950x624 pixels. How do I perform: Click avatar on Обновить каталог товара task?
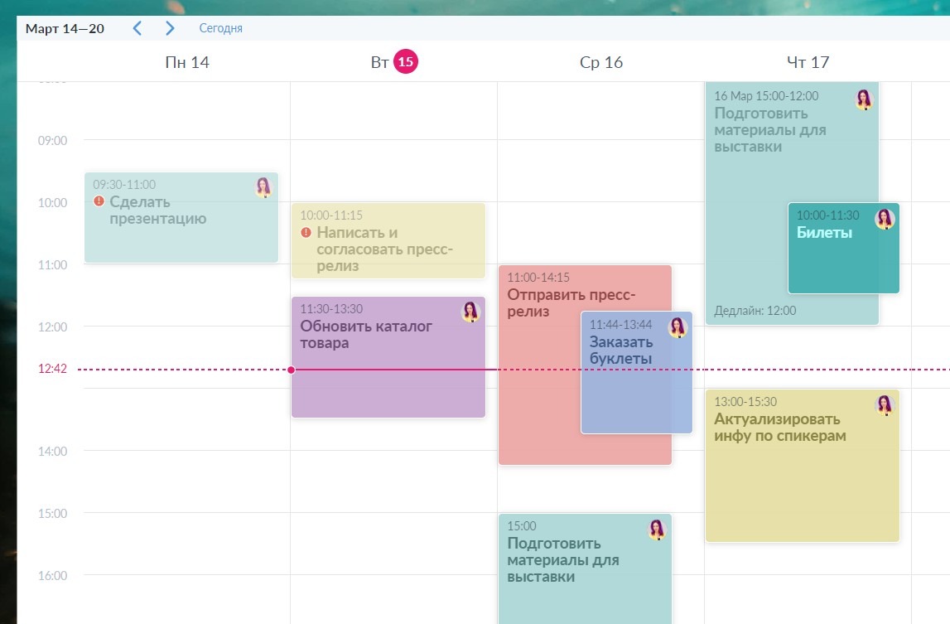tap(470, 312)
